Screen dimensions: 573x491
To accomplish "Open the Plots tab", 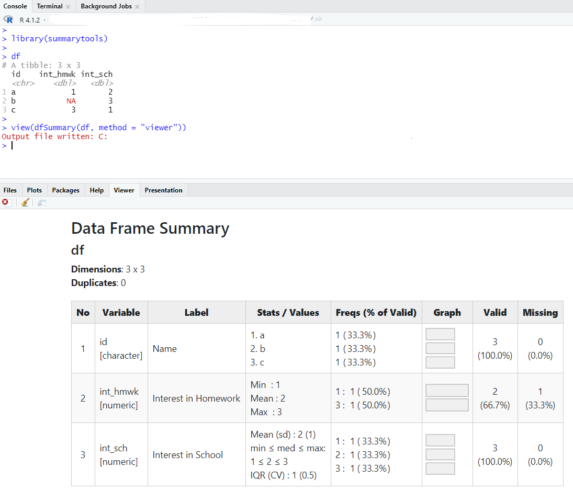I will [x=35, y=190].
